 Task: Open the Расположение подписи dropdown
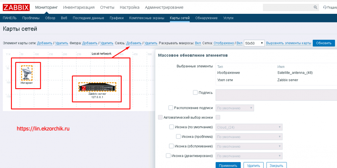coord(235,108)
